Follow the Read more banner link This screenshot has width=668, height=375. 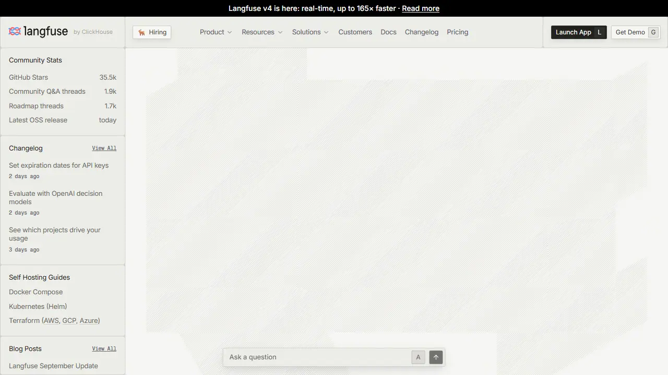pos(421,8)
